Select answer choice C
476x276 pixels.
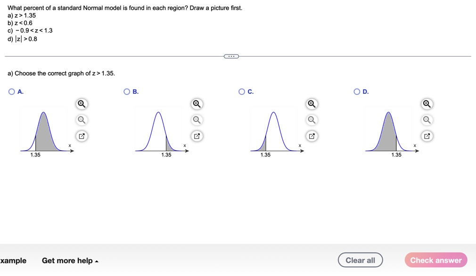241,91
